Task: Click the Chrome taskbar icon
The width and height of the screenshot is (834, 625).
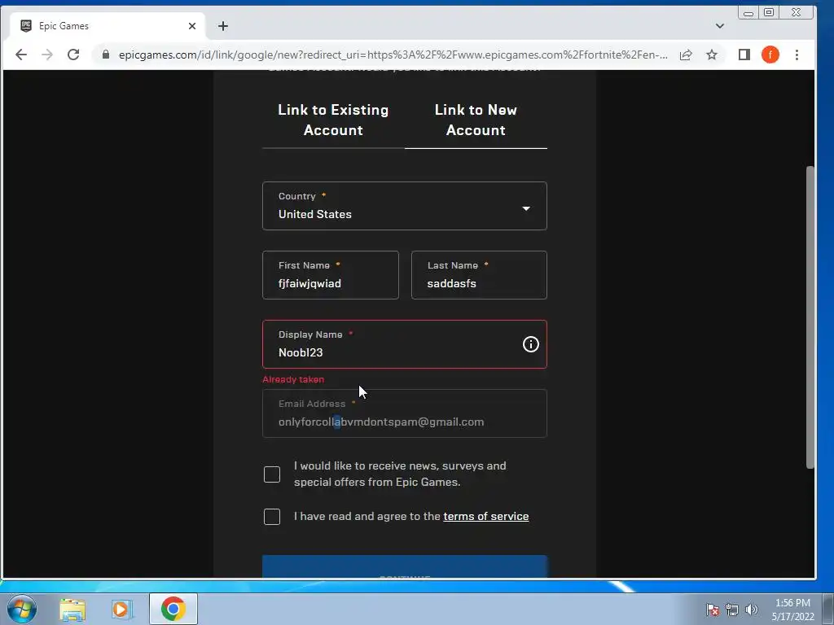Action: click(x=173, y=609)
